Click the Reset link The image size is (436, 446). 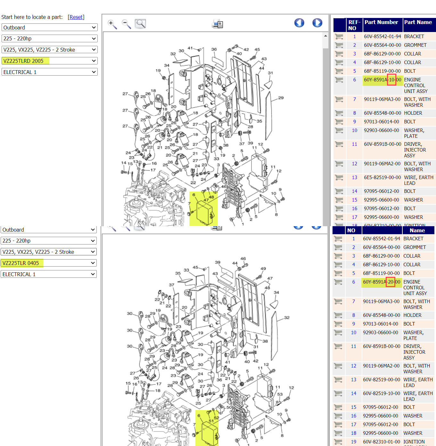76,17
